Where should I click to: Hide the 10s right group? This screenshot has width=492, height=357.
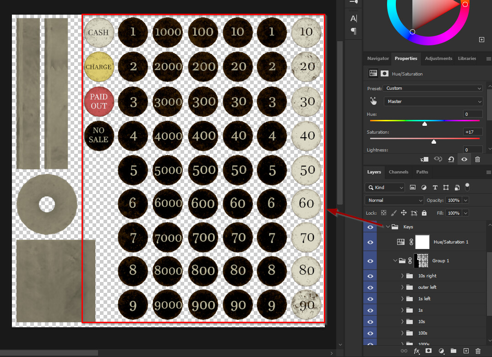(x=370, y=276)
